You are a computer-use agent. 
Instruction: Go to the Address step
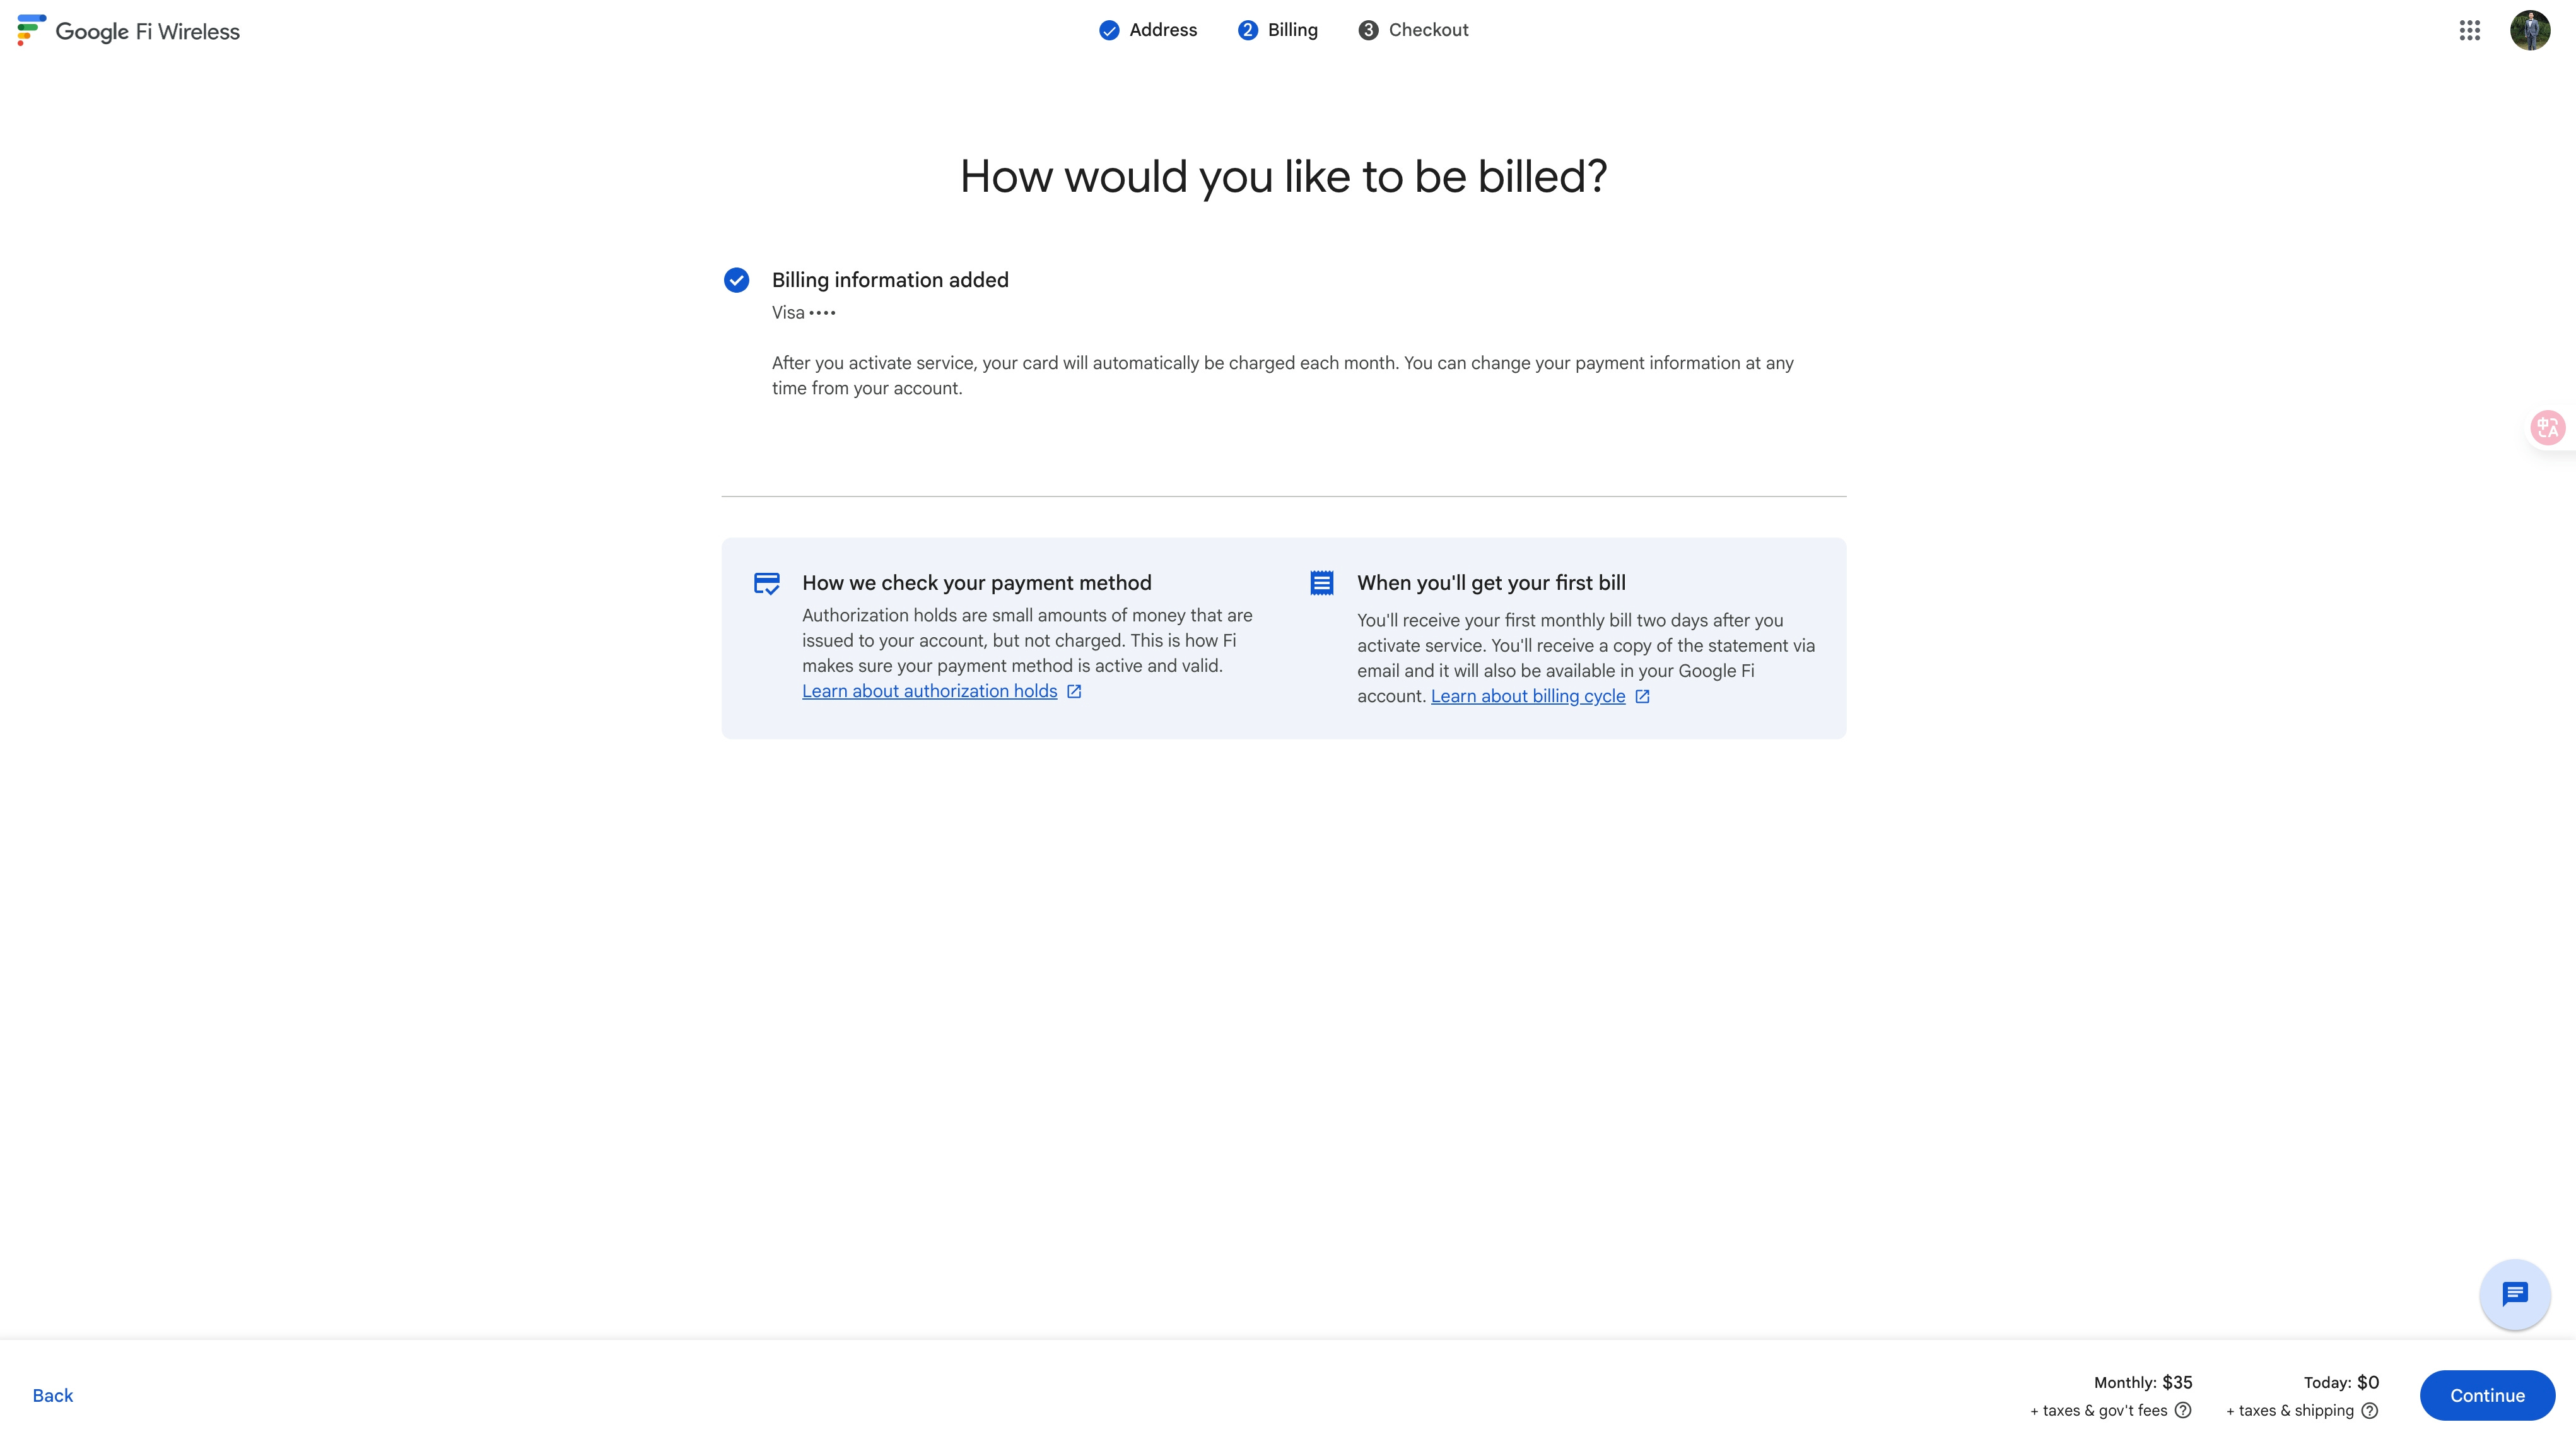[x=1148, y=30]
